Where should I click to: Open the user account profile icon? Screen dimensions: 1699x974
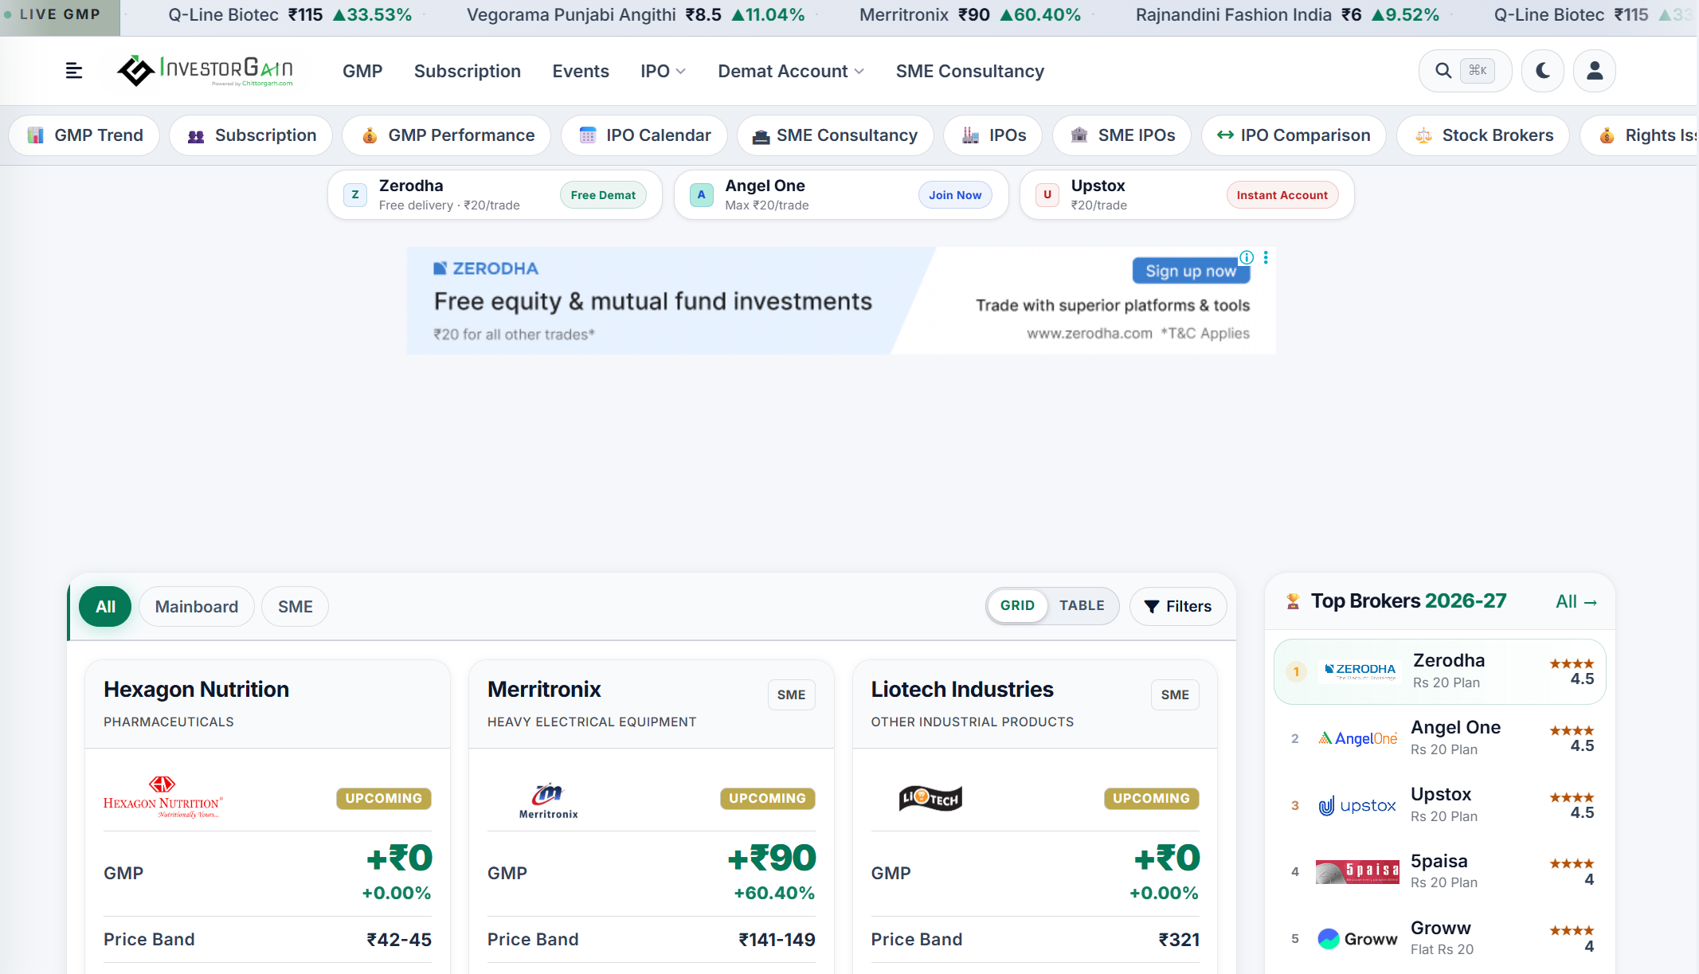1595,71
